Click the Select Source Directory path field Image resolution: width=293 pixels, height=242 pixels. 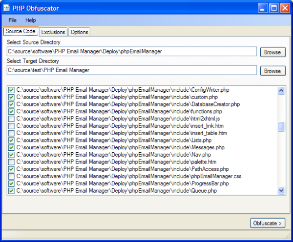point(132,51)
